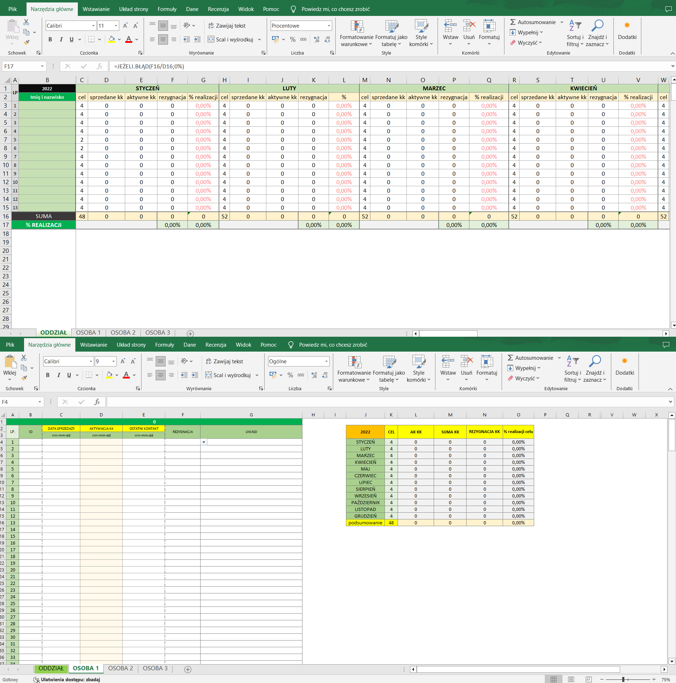Click the Cut scissors icon in upper window
Screen dimensions: 676x683
coord(26,22)
